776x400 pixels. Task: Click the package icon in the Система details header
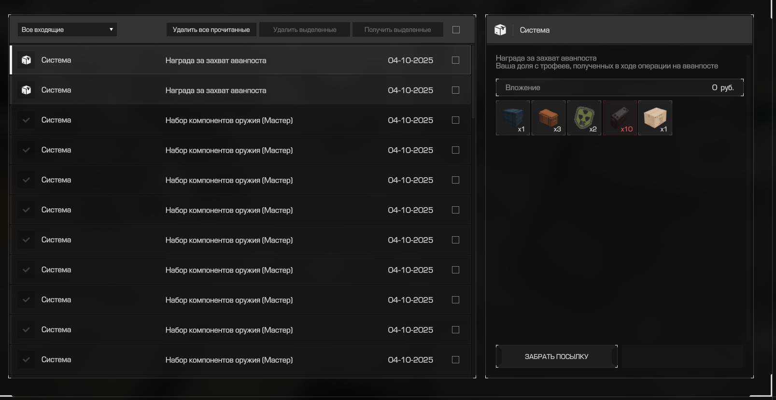pos(500,30)
